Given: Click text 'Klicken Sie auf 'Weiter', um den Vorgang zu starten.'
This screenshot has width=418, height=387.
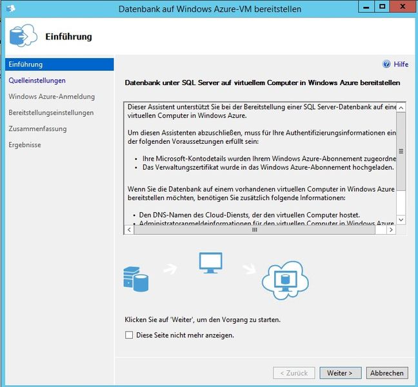Looking at the screenshot, I should point(203,319).
